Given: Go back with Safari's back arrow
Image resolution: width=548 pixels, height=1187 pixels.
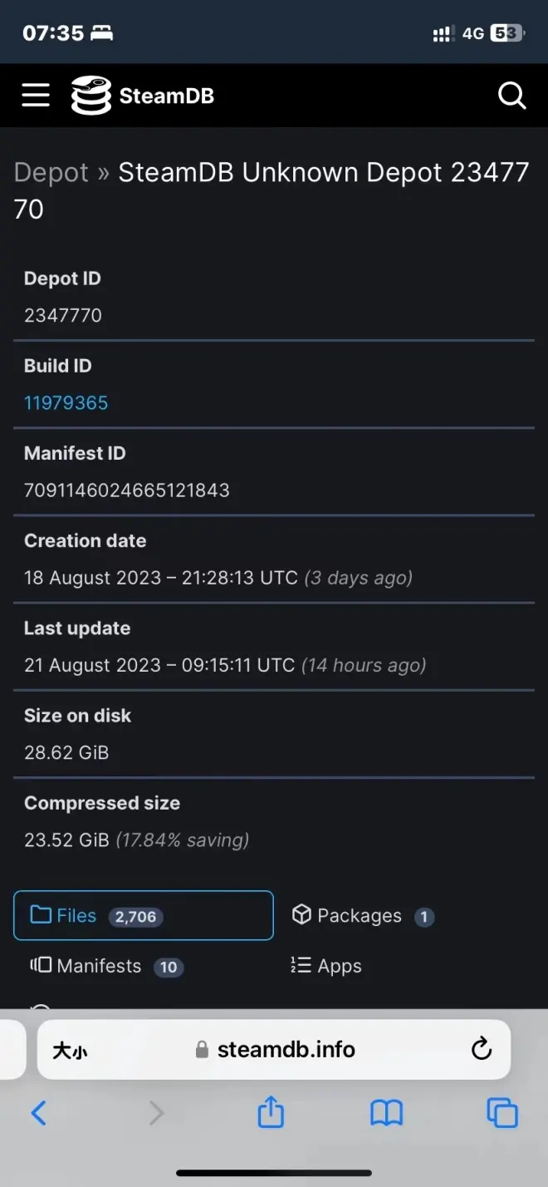Looking at the screenshot, I should pos(38,1112).
